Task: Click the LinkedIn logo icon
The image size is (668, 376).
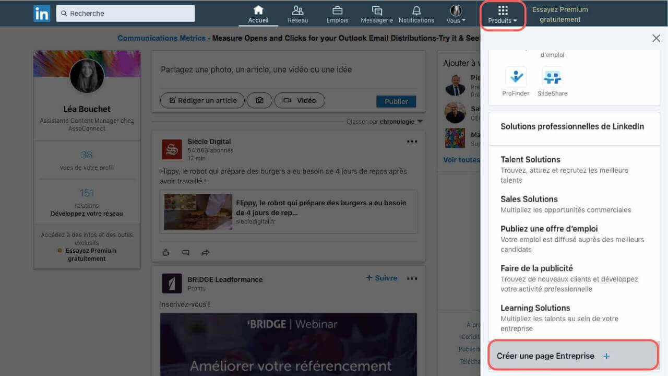Action: click(41, 13)
